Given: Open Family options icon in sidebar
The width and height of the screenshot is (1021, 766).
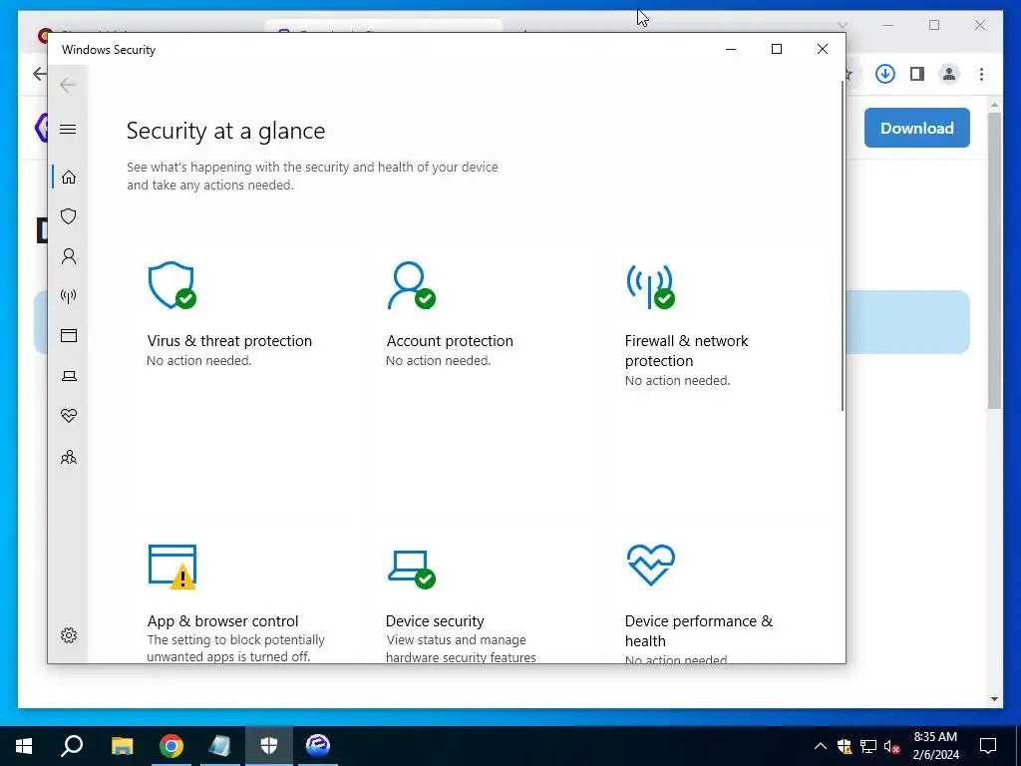Looking at the screenshot, I should click(69, 457).
